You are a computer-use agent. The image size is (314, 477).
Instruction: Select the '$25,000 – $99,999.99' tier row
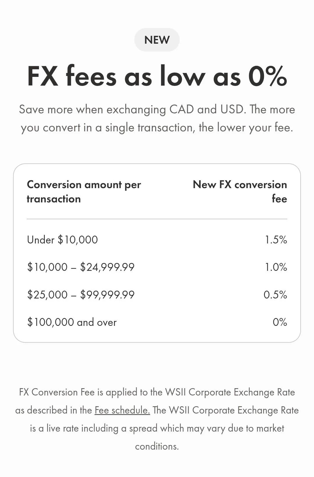[x=81, y=295]
